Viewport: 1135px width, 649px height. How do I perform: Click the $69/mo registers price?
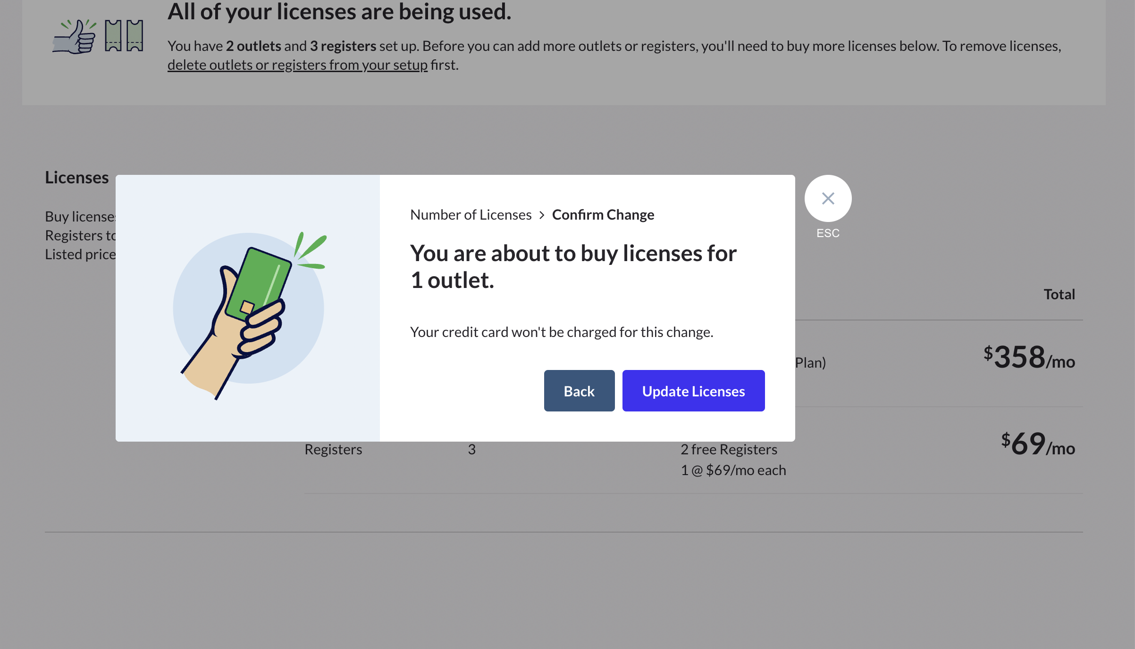1038,444
